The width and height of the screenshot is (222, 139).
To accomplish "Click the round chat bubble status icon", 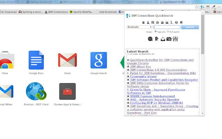I will coord(150,39).
